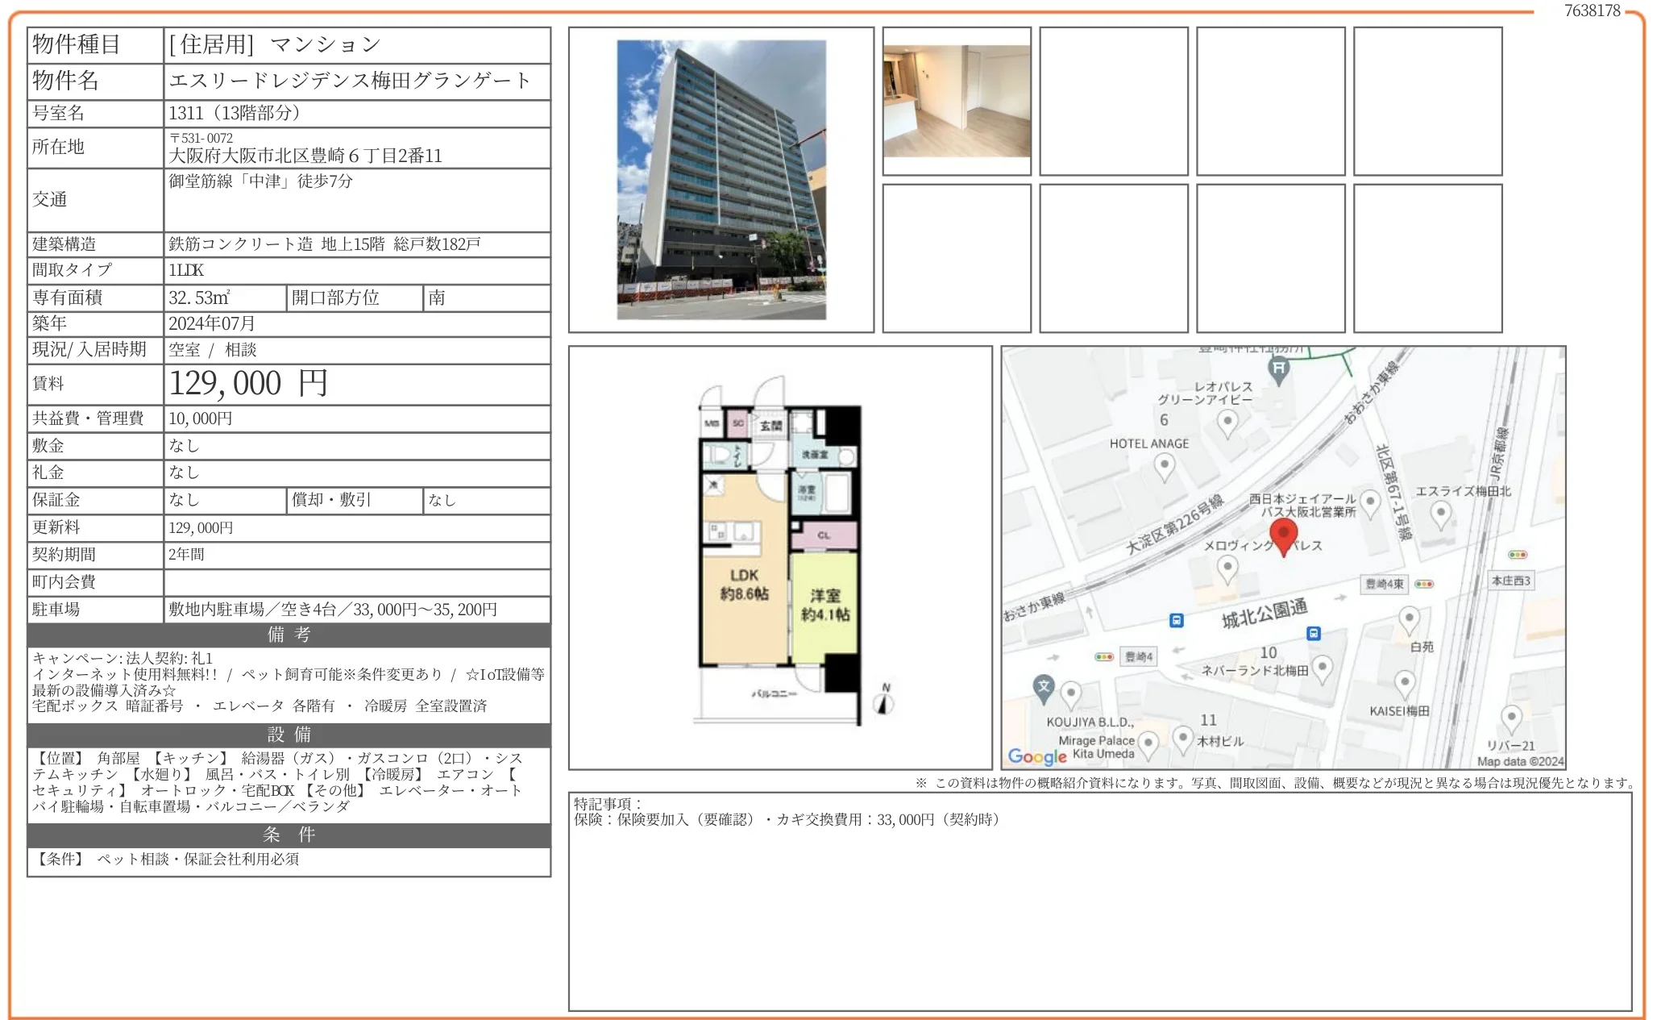
Task: Click the エスライズ梅田北 map pin
Action: pos(1440,512)
